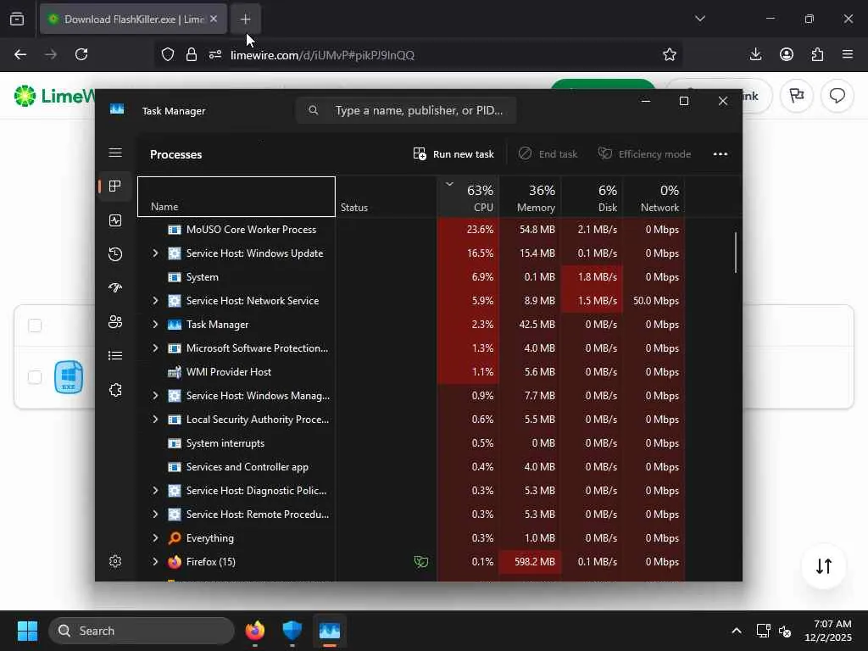
Task: Click the LimeWire report flag icon
Action: (797, 96)
